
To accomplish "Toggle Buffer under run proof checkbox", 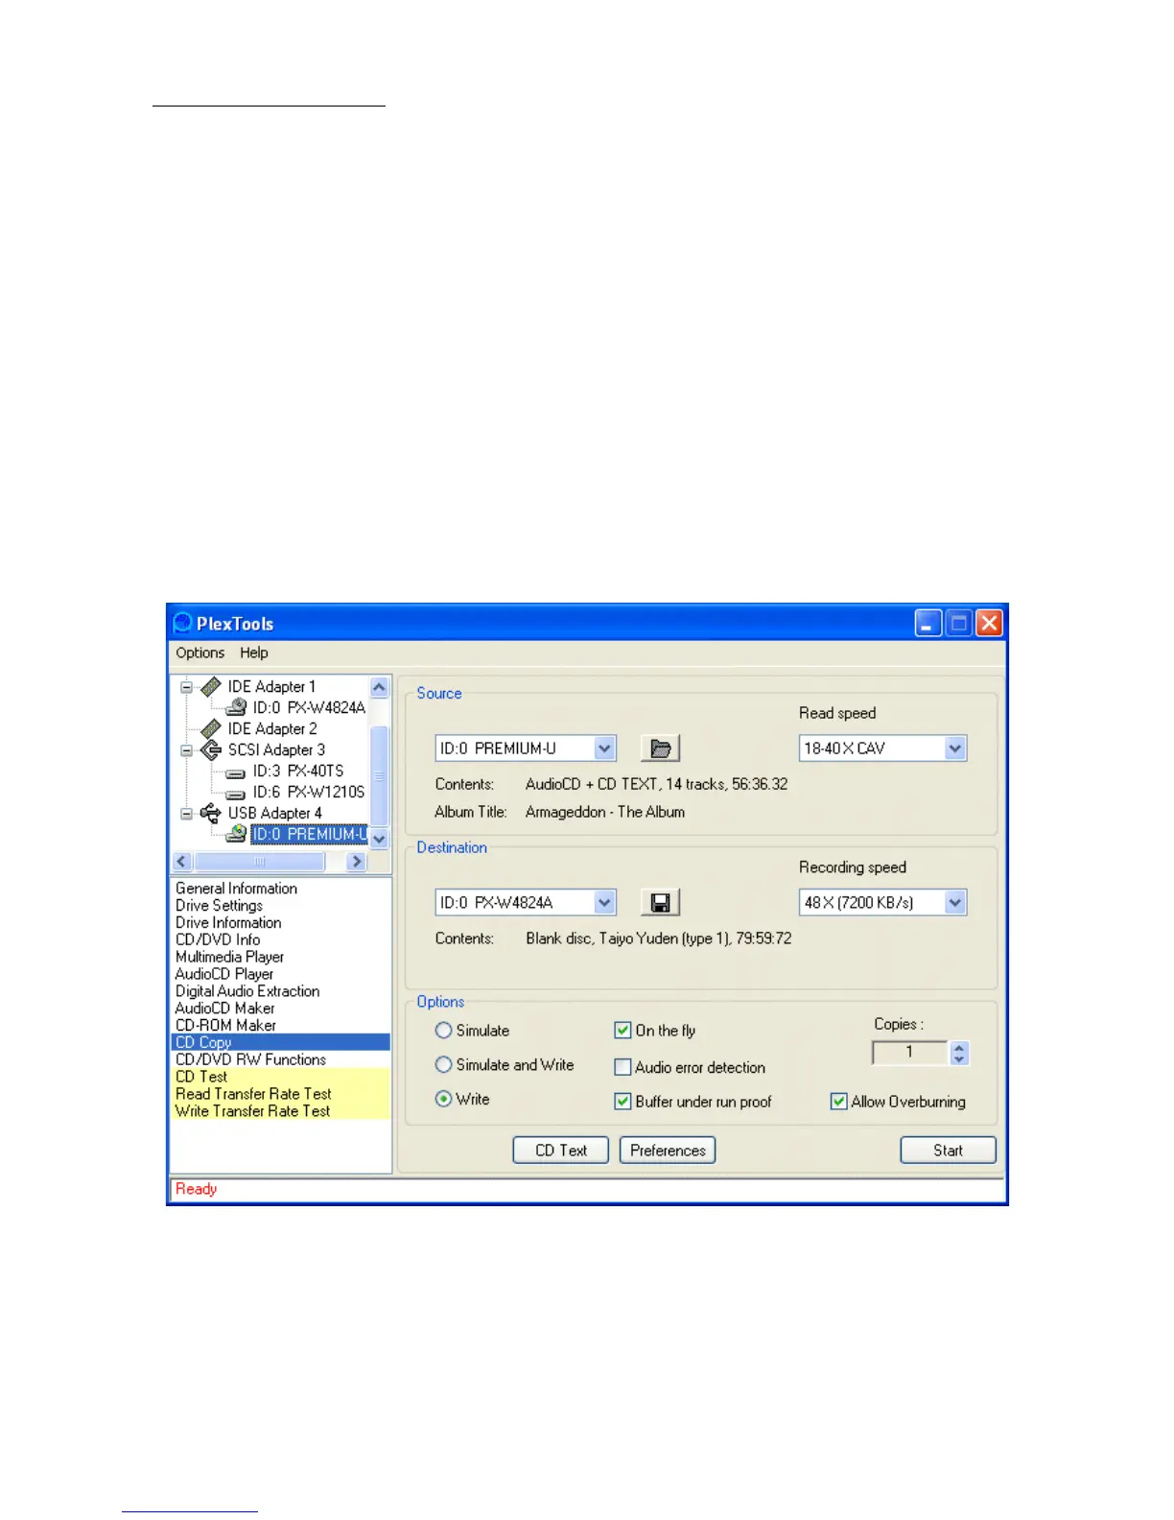I will (x=622, y=1102).
